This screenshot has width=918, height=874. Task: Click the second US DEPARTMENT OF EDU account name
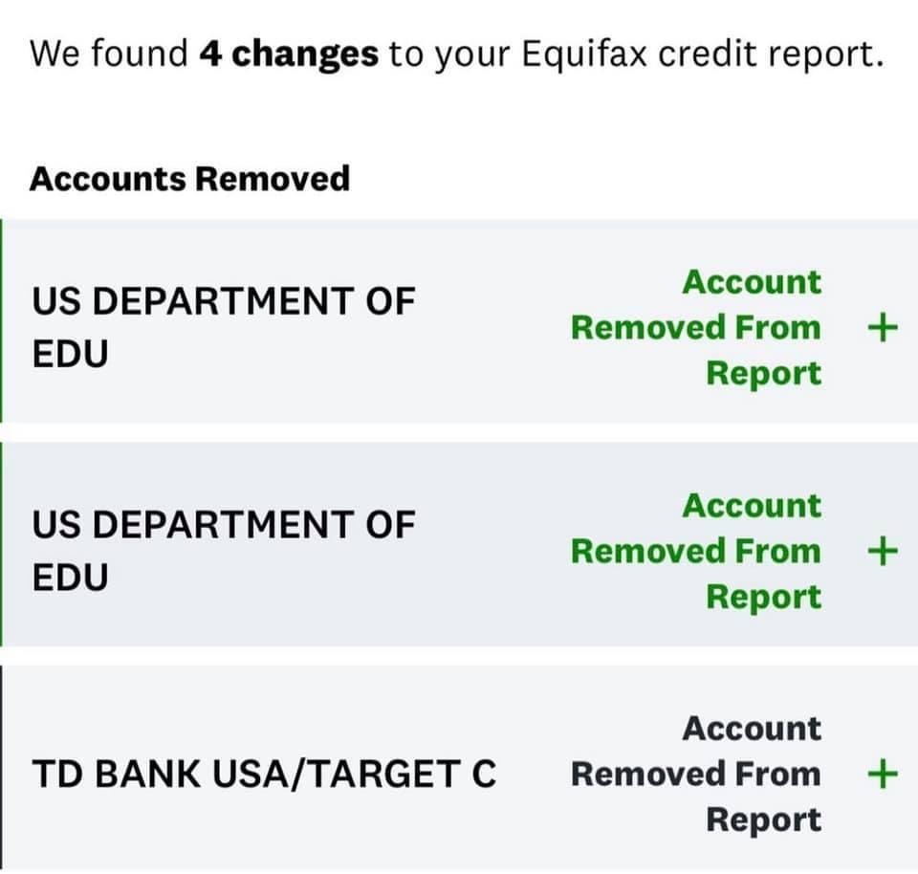point(224,550)
